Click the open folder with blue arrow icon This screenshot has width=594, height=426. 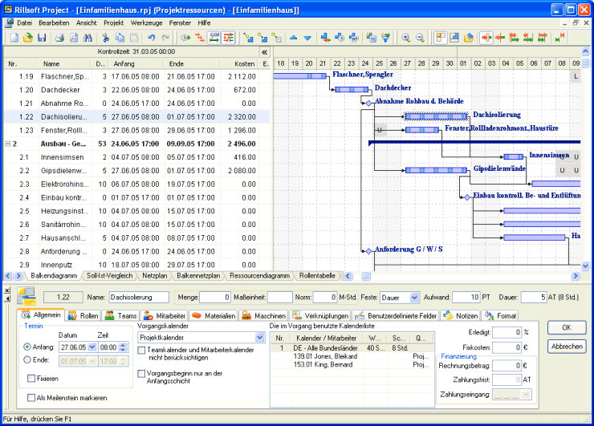tap(469, 38)
